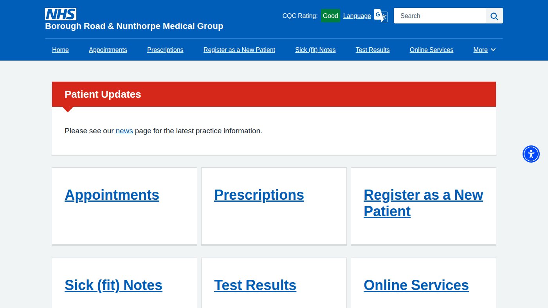Click the green Good CQC rating badge
The width and height of the screenshot is (548, 308).
[330, 16]
